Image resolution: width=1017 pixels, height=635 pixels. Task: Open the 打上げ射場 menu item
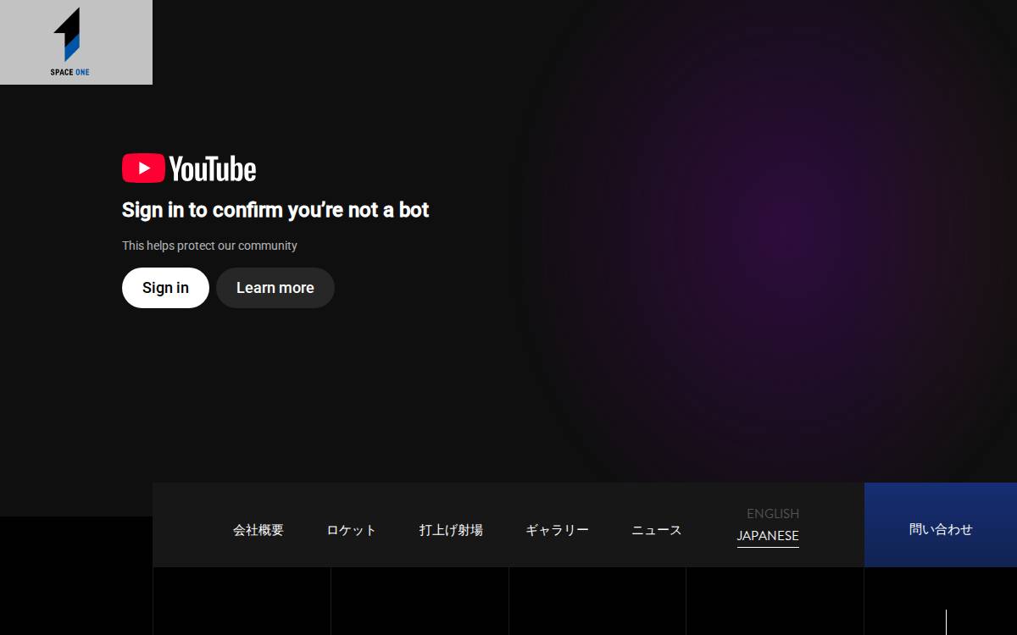tap(451, 530)
